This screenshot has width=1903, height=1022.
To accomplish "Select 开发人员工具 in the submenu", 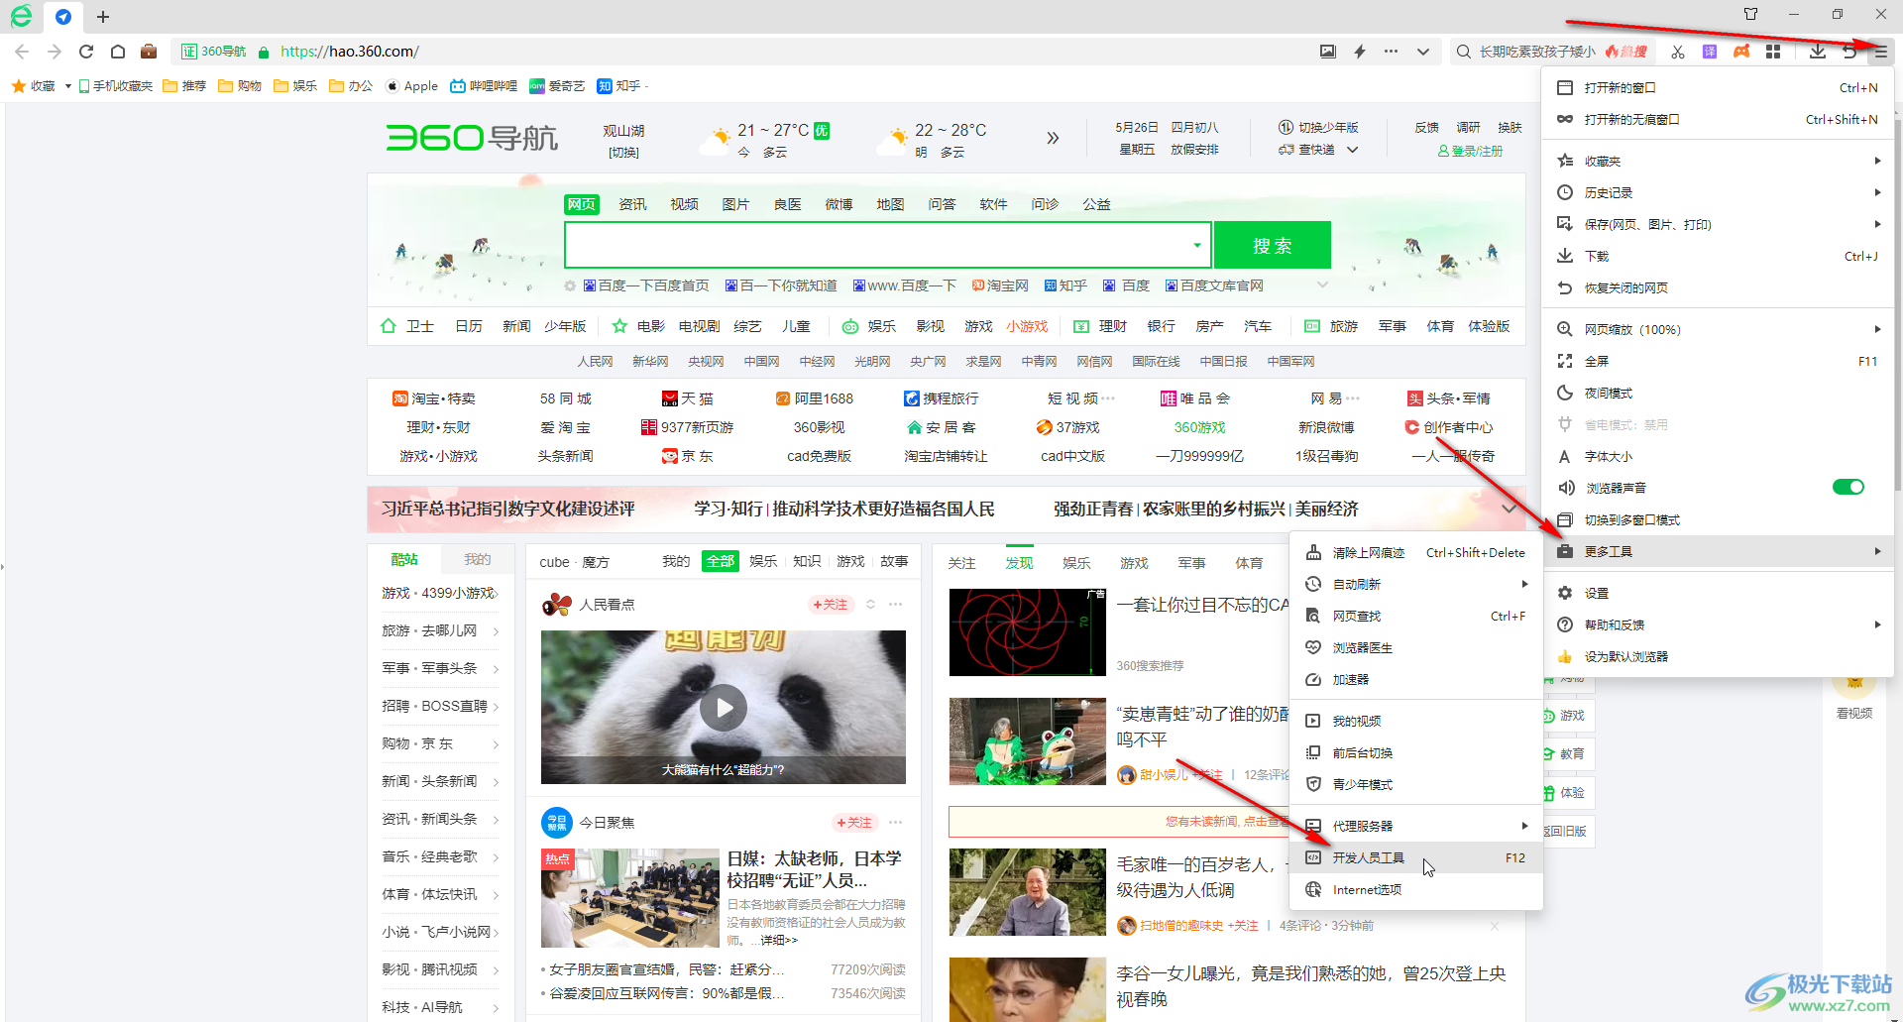I will click(1416, 857).
